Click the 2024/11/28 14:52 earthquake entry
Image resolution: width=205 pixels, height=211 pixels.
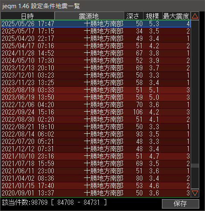tap(96, 53)
